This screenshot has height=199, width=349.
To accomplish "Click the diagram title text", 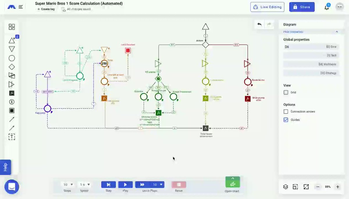I will coord(79,3).
